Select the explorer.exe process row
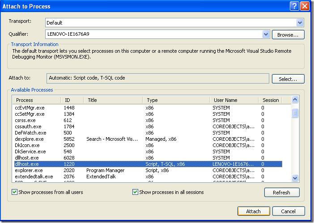 [x=148, y=170]
